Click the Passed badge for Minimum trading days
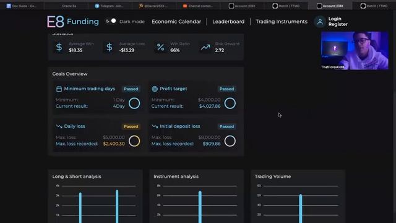The image size is (396, 223). tap(131, 89)
